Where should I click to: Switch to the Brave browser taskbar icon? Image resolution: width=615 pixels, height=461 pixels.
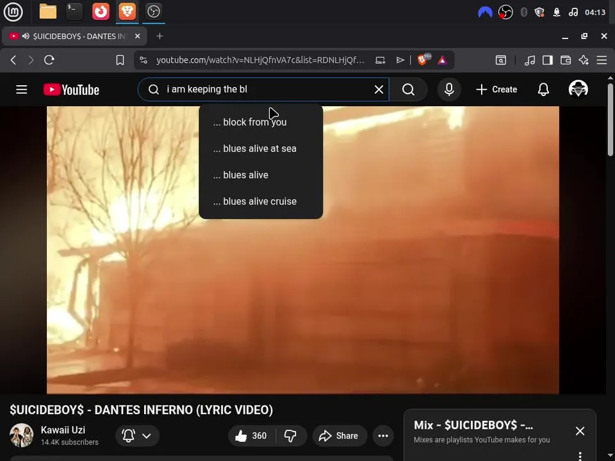click(127, 12)
